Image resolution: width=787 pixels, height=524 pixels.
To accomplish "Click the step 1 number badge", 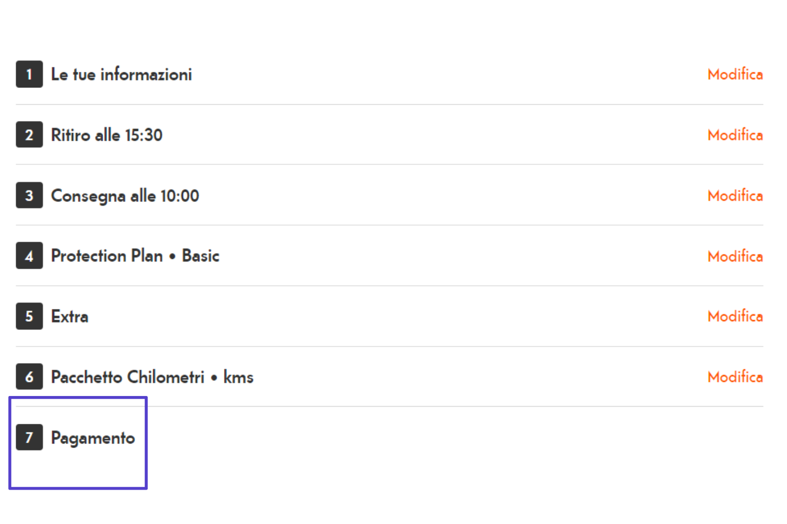I will point(29,74).
